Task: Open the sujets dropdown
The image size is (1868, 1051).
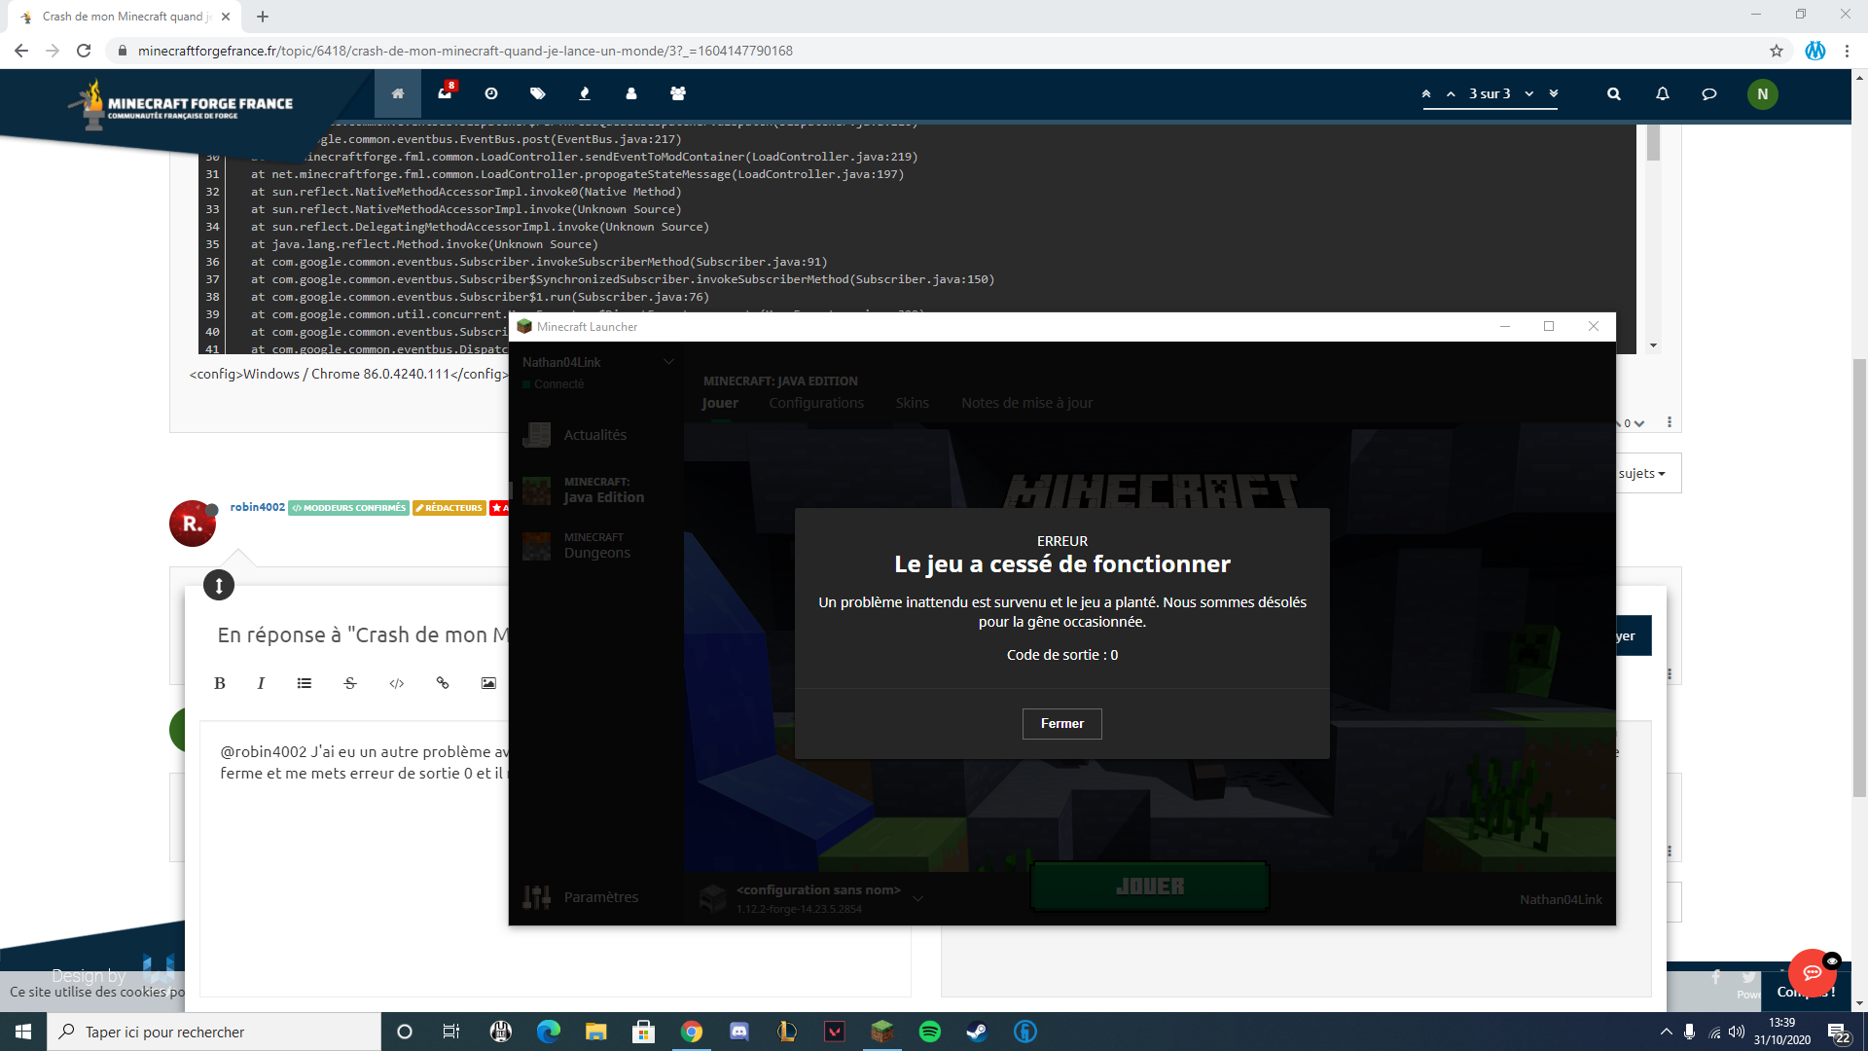Action: coord(1642,474)
